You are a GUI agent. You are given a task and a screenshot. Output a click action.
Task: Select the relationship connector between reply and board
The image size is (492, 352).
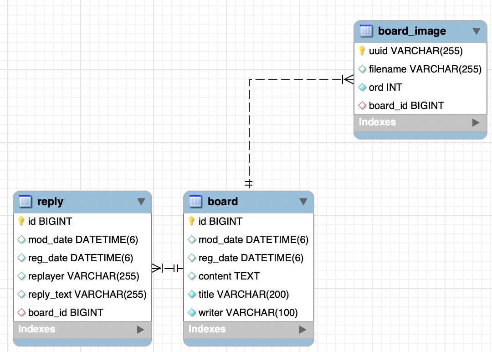pyautogui.click(x=168, y=268)
